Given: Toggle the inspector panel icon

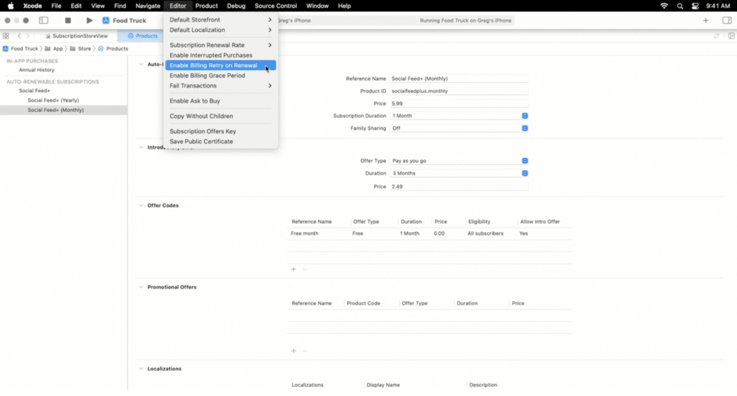Looking at the screenshot, I should pyautogui.click(x=727, y=20).
